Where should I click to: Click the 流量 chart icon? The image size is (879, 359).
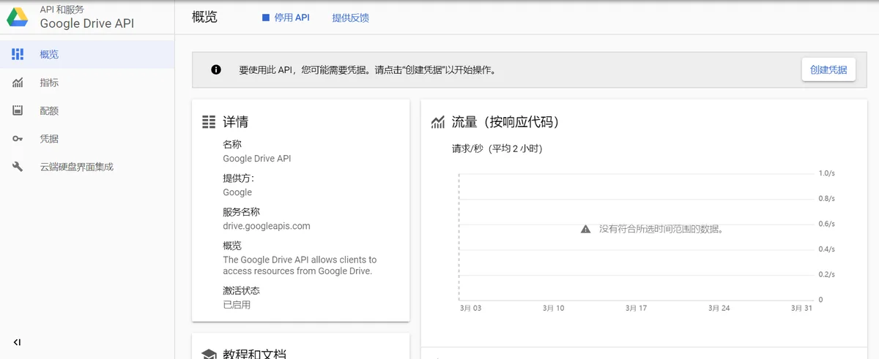pyautogui.click(x=439, y=122)
